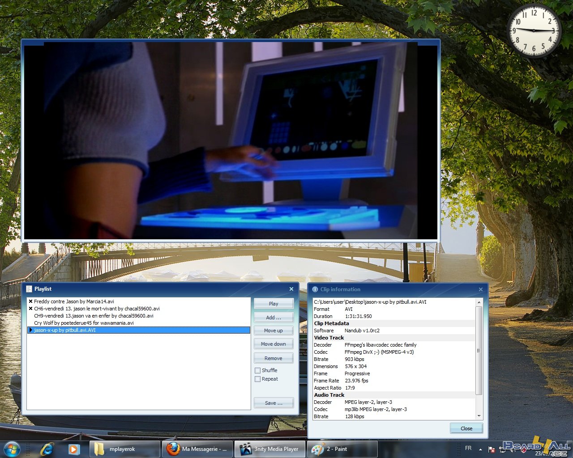The image size is (573, 458).
Task: Switch to mplayerok folder taskbar button
Action: (x=125, y=449)
